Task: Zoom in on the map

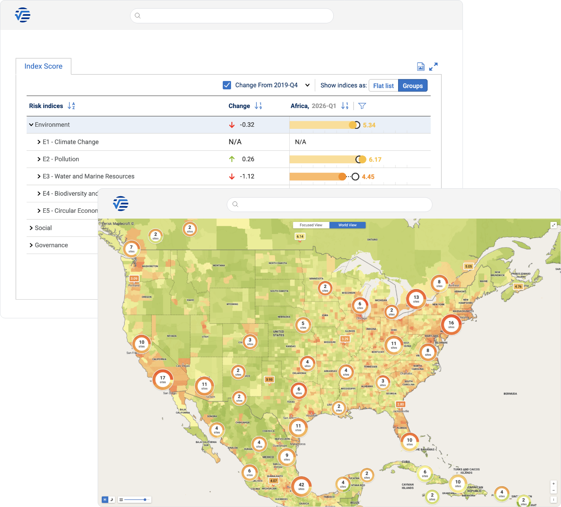Action: pos(554,484)
